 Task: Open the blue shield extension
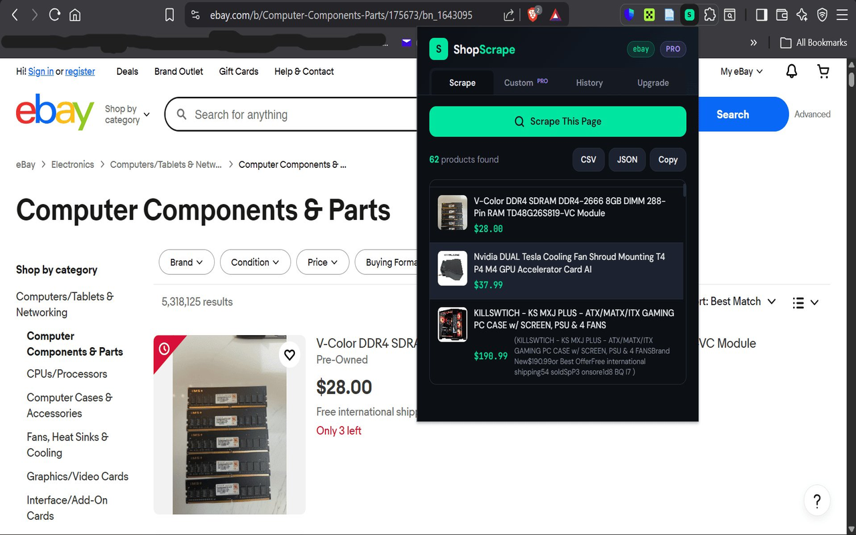[629, 15]
